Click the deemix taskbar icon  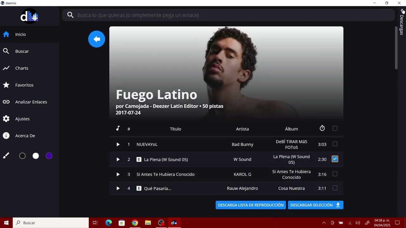[174, 223]
